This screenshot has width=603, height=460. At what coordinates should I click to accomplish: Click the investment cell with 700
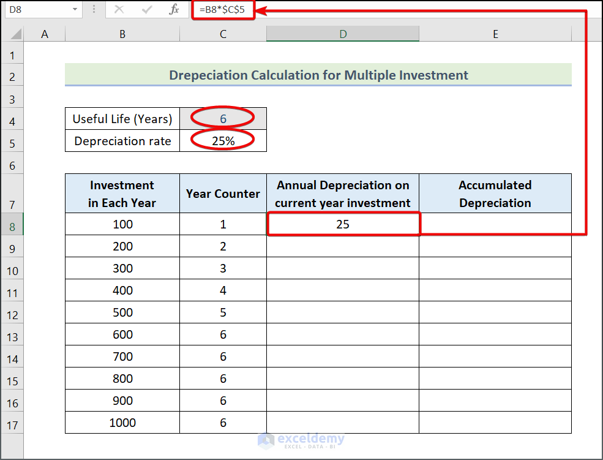click(x=122, y=356)
